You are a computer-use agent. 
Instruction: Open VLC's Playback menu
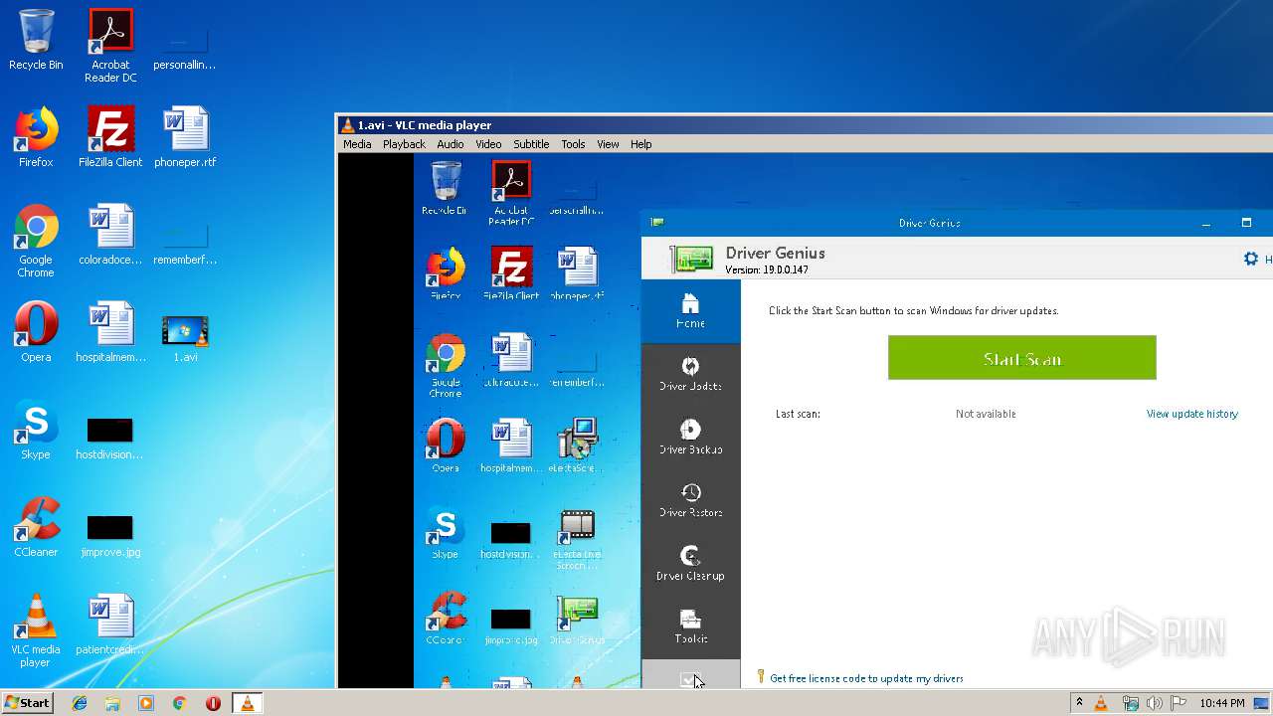404,144
